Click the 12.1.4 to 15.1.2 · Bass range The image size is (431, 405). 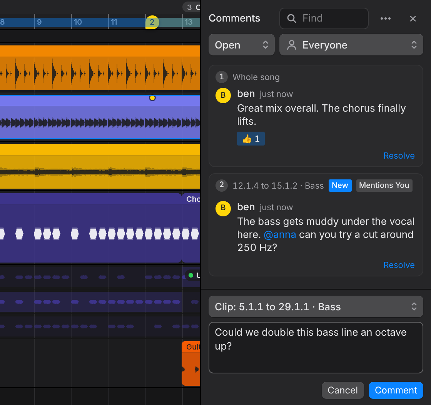pos(278,186)
